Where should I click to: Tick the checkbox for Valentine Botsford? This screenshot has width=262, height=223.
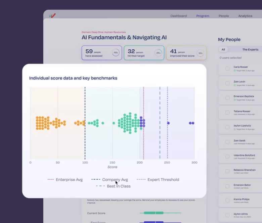[227, 157]
